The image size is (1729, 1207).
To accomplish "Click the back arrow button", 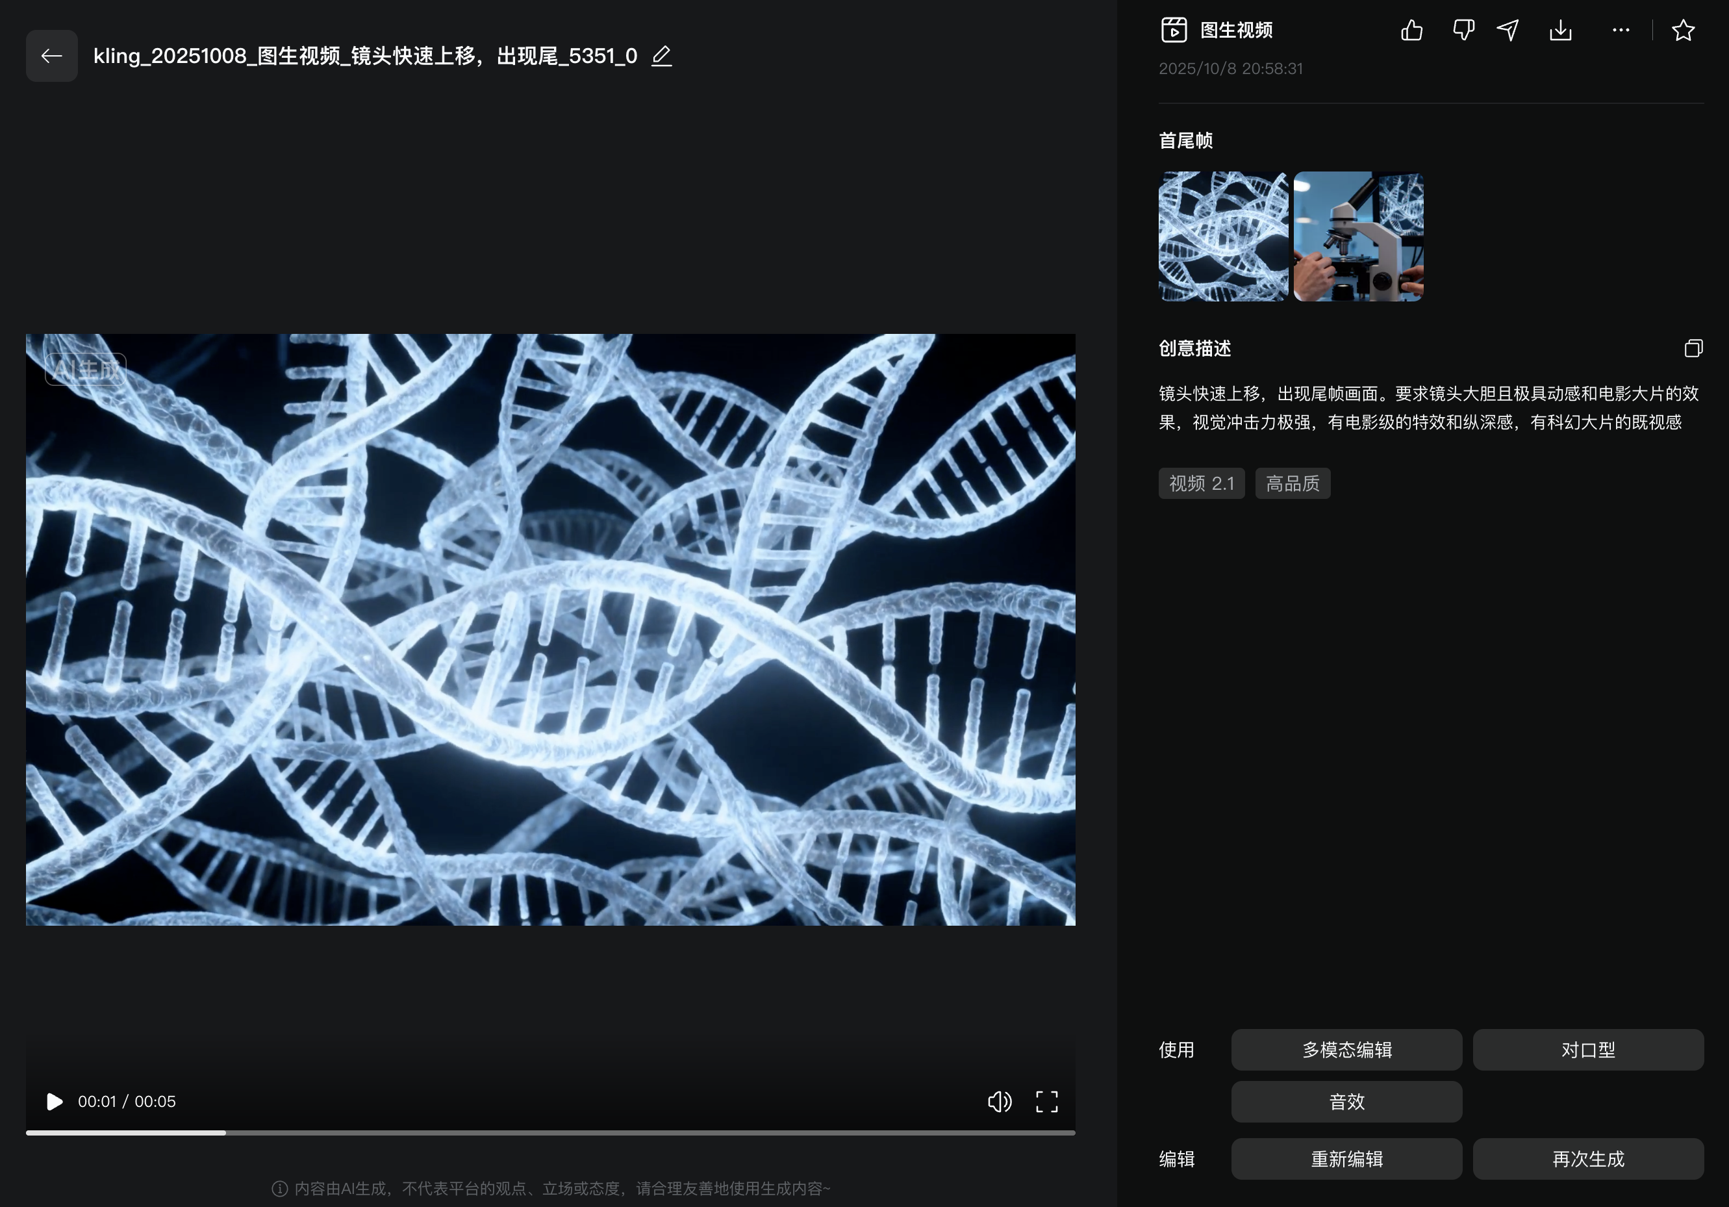I will pyautogui.click(x=51, y=56).
